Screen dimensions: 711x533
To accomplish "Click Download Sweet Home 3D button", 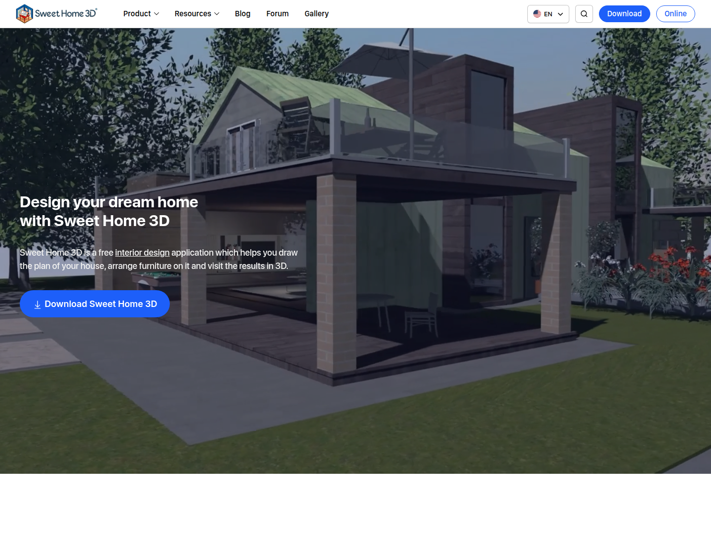I will pyautogui.click(x=95, y=304).
